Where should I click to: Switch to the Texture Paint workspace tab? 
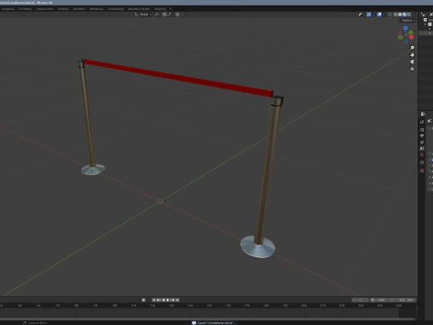point(44,9)
